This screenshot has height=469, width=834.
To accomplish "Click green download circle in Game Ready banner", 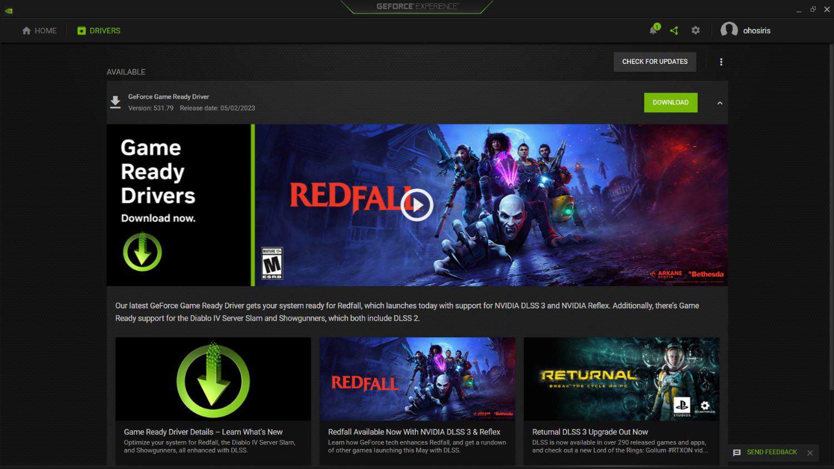I will tap(142, 251).
